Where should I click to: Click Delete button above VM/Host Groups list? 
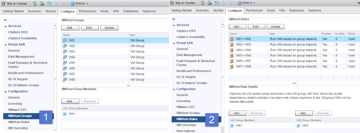109,28
